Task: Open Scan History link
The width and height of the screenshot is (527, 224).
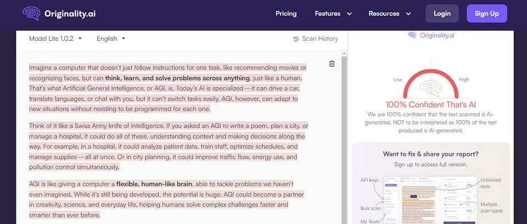Action: click(x=319, y=39)
